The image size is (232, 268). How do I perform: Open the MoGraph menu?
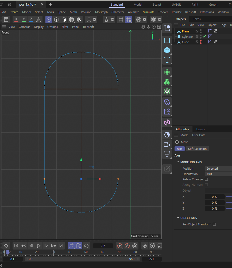tap(101, 12)
